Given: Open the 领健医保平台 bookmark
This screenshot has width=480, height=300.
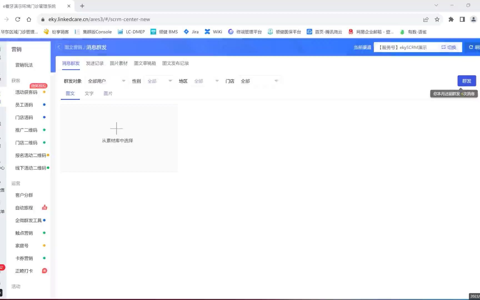Looking at the screenshot, I should (x=284, y=32).
